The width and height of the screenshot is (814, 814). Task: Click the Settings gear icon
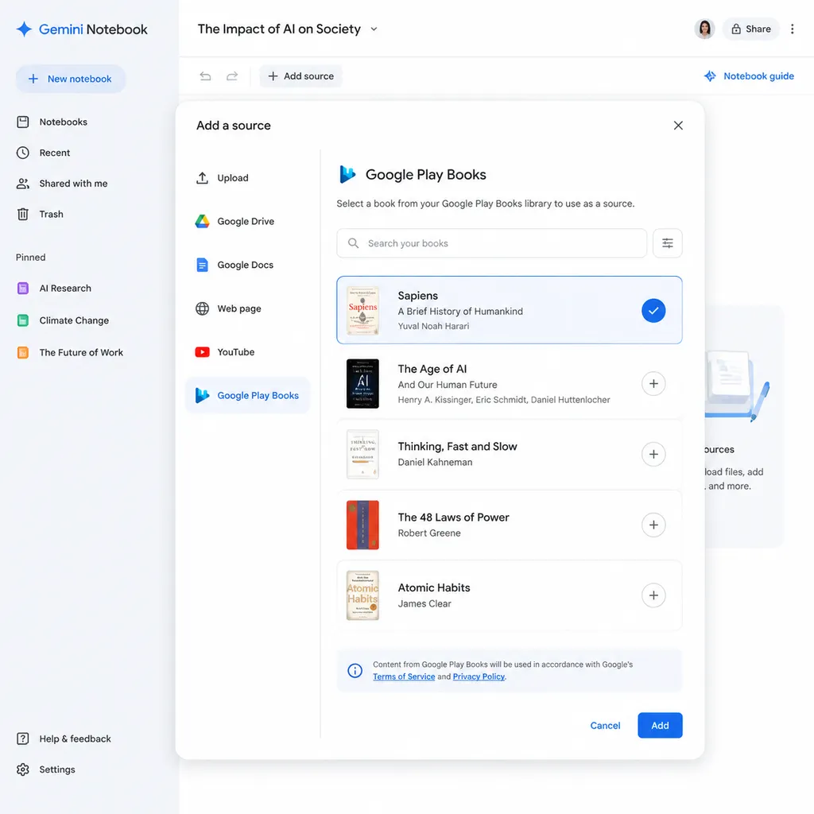click(x=23, y=769)
